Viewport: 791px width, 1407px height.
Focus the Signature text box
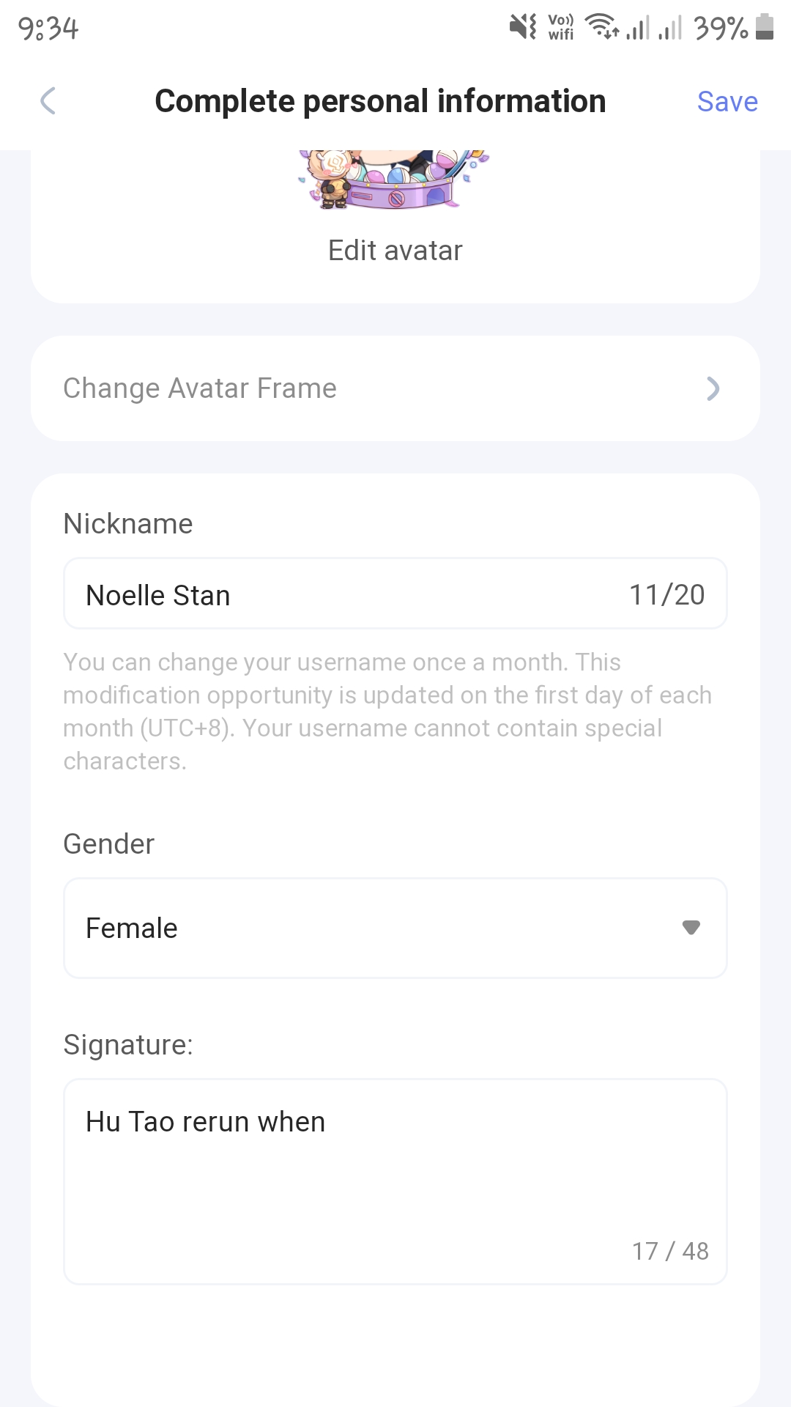click(x=395, y=1181)
